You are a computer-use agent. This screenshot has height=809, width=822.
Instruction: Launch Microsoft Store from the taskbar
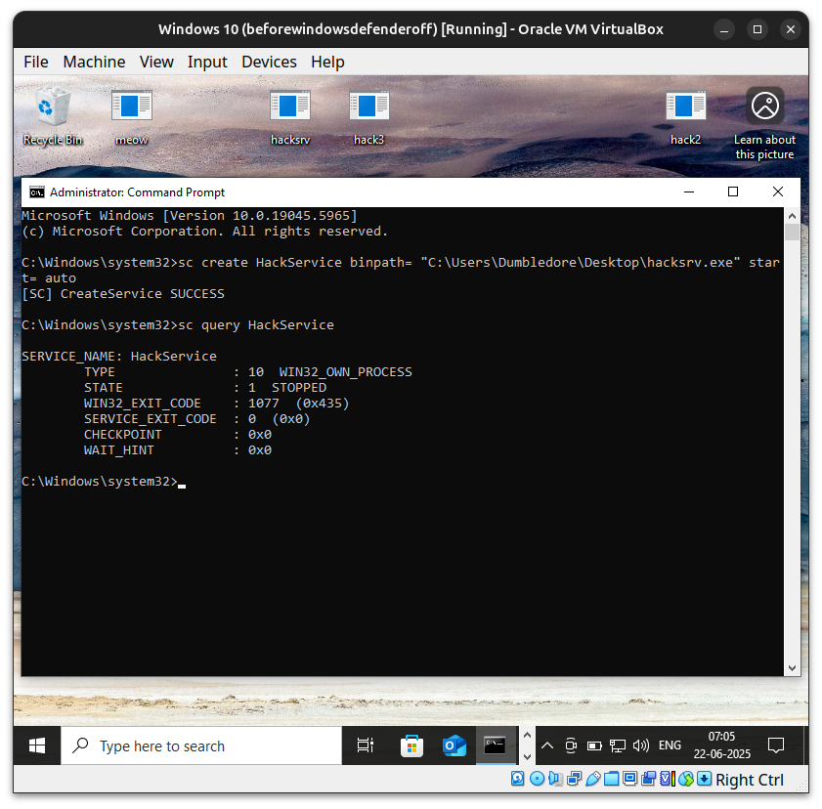click(412, 745)
